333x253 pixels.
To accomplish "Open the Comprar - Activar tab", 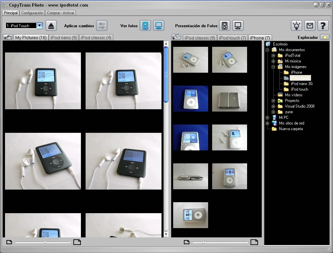I will tap(61, 13).
